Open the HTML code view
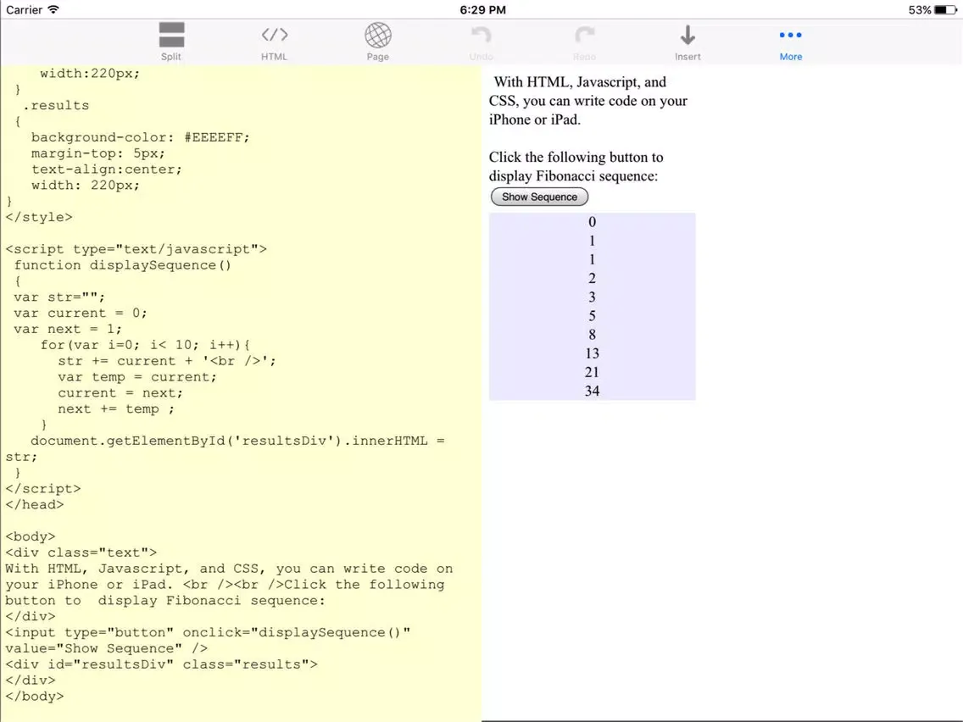 click(274, 42)
